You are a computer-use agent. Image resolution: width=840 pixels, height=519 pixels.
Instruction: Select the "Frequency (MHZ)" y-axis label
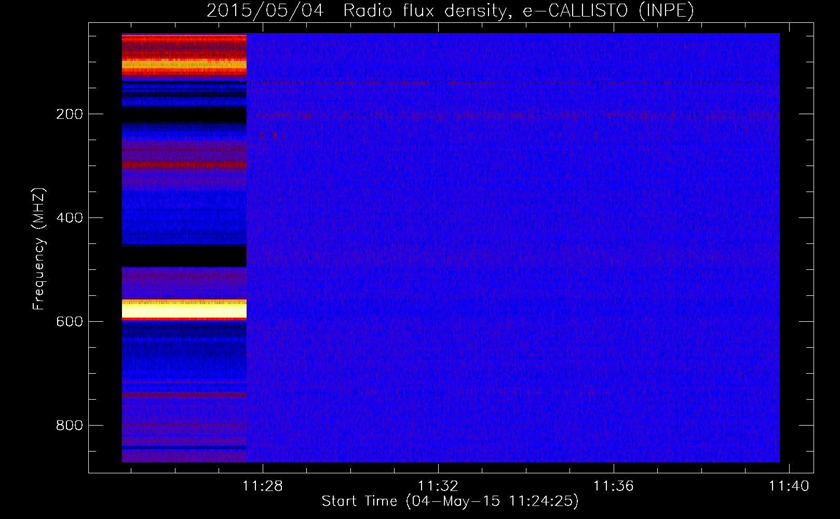[x=39, y=249]
